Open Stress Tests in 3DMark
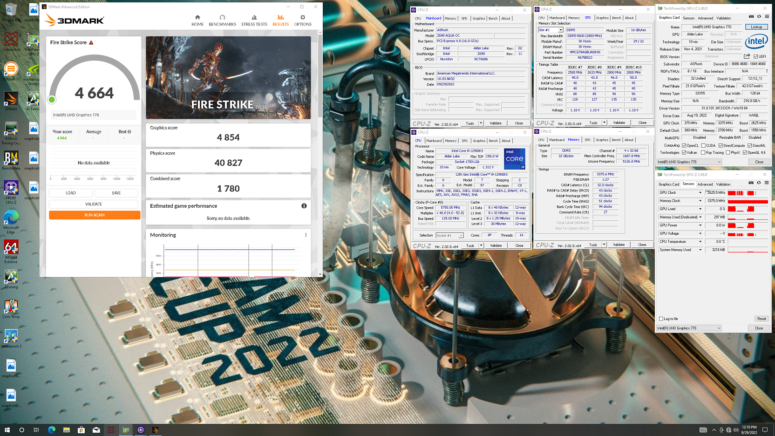 click(254, 20)
